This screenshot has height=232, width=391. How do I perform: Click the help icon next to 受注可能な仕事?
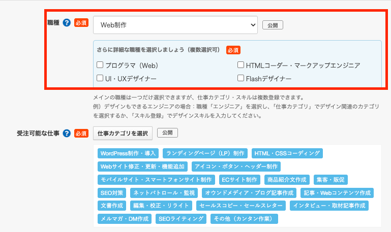pos(66,134)
